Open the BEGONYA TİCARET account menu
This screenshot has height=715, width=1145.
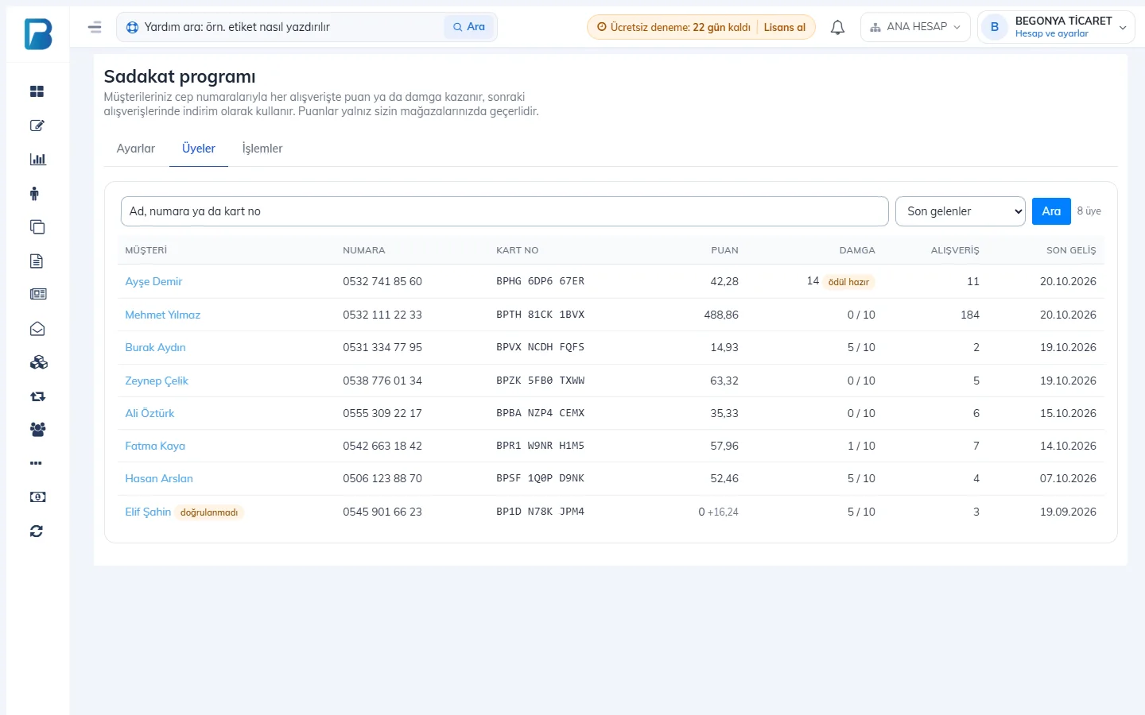point(1056,27)
